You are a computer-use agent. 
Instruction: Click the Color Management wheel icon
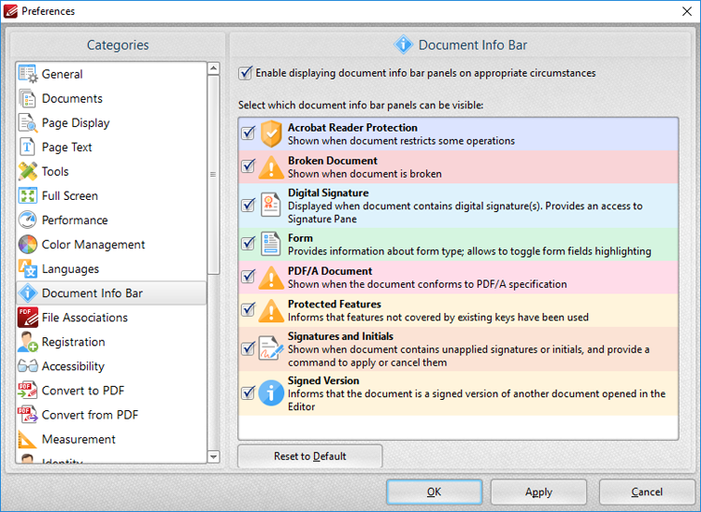(x=28, y=245)
